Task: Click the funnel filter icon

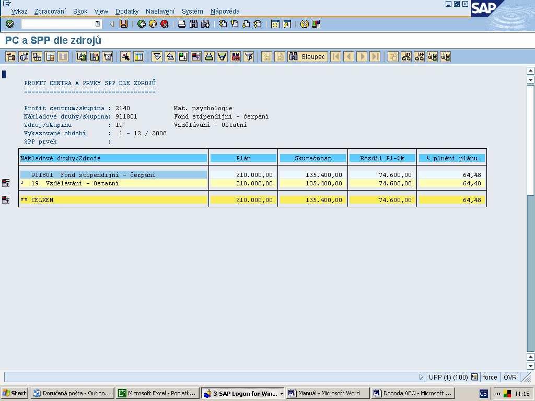Action: (x=249, y=56)
